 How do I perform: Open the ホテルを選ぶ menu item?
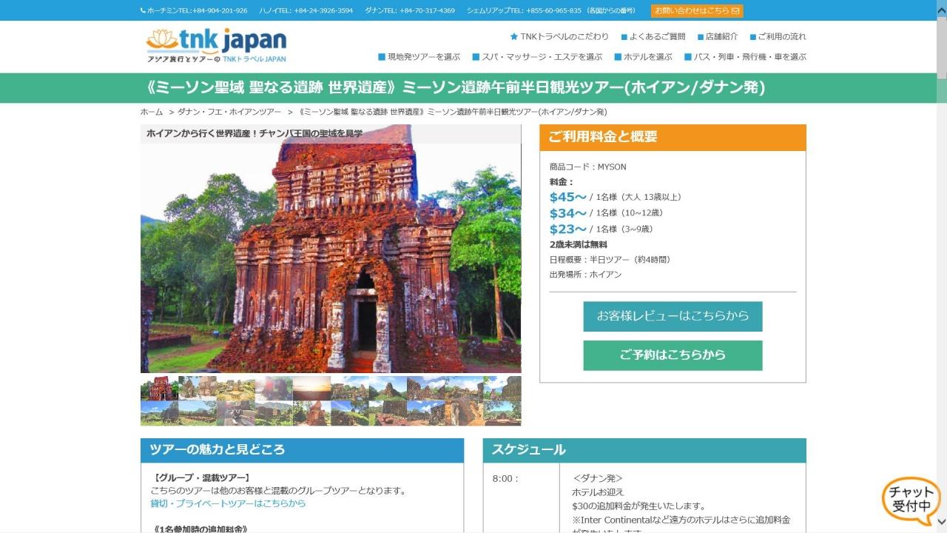[x=643, y=56]
